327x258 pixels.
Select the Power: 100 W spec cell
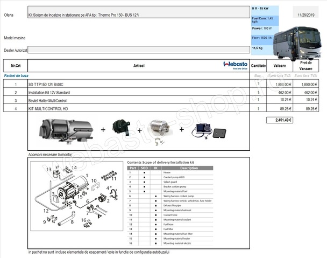pos(265,28)
